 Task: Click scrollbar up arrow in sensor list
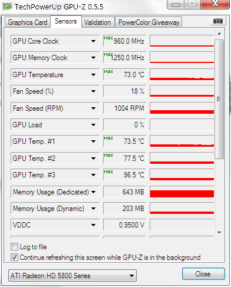pyautogui.click(x=219, y=34)
